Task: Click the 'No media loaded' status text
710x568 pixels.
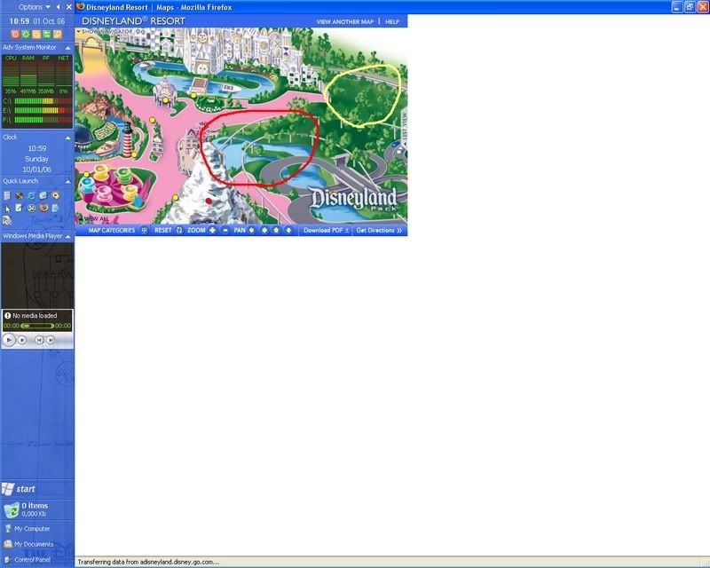Action: (35, 315)
